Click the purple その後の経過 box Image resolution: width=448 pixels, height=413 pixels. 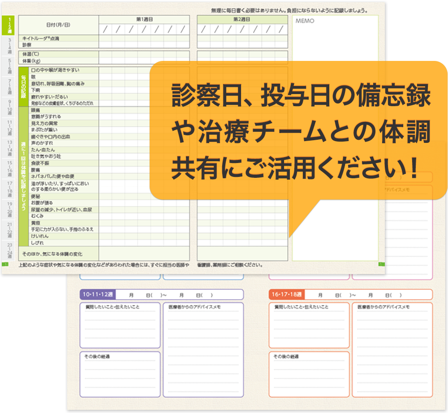(x=120, y=374)
